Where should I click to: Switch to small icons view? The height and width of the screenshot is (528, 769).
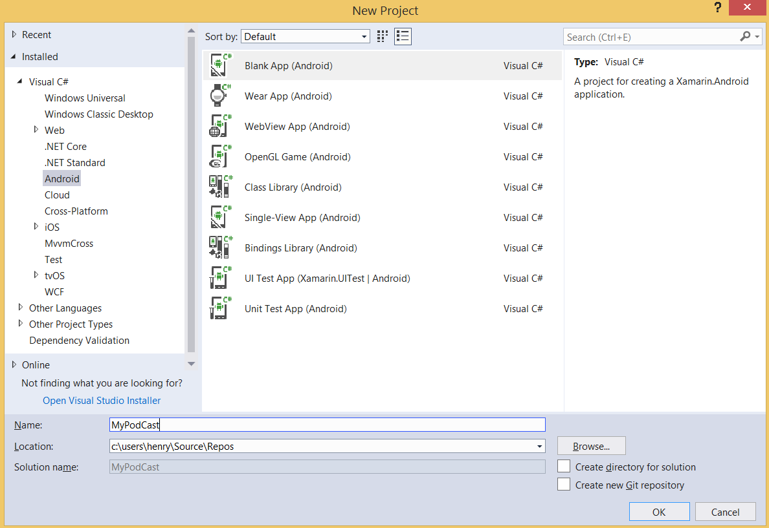[383, 36]
